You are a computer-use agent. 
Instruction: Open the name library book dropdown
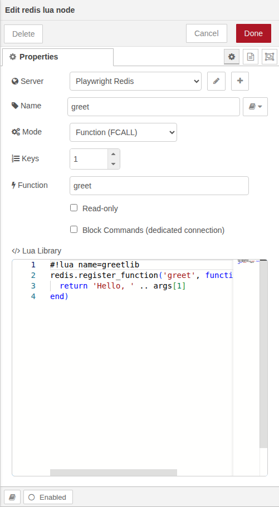(x=256, y=107)
